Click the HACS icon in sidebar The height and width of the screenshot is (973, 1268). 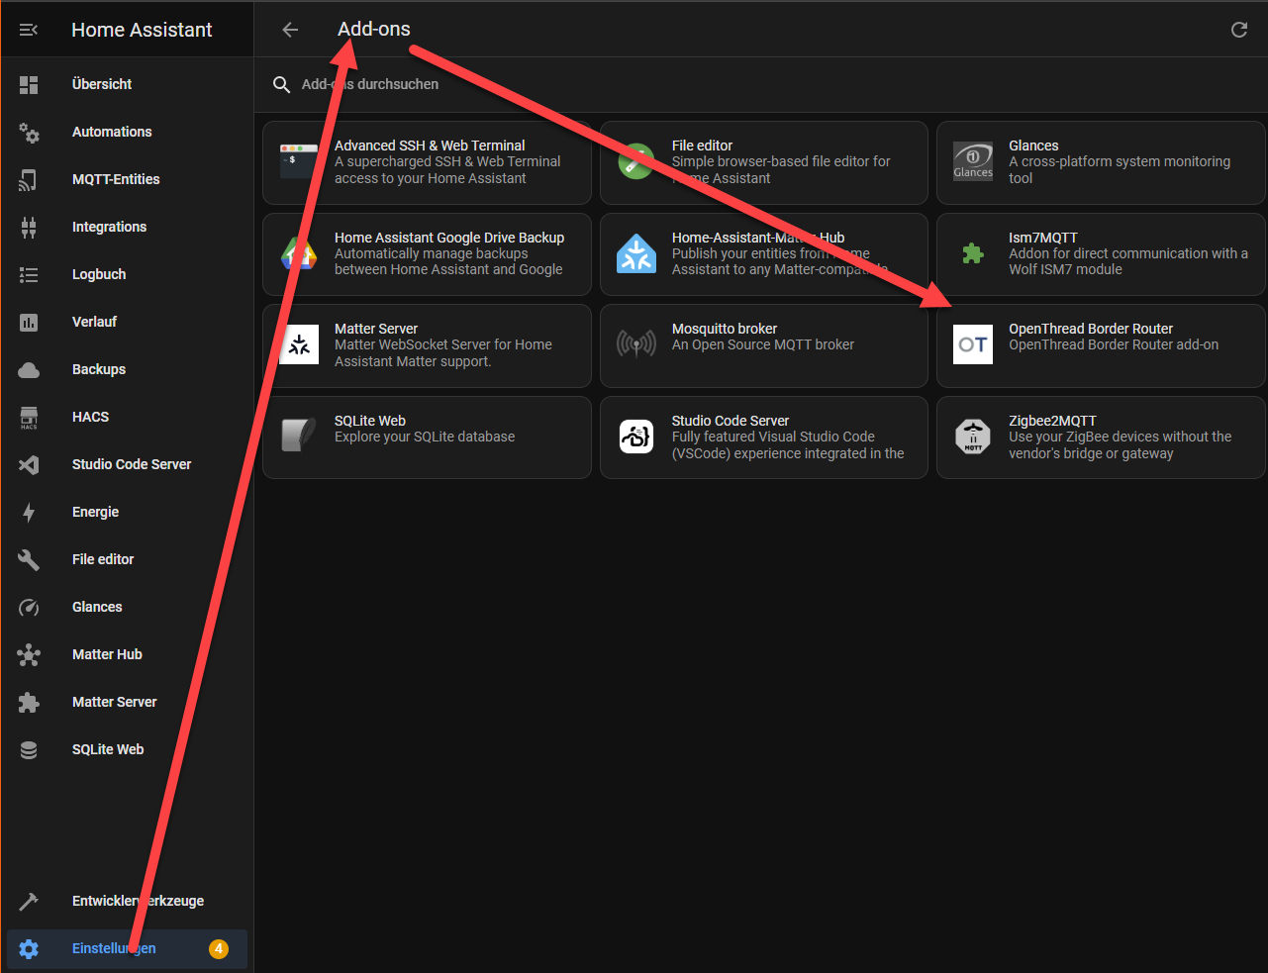coord(29,417)
